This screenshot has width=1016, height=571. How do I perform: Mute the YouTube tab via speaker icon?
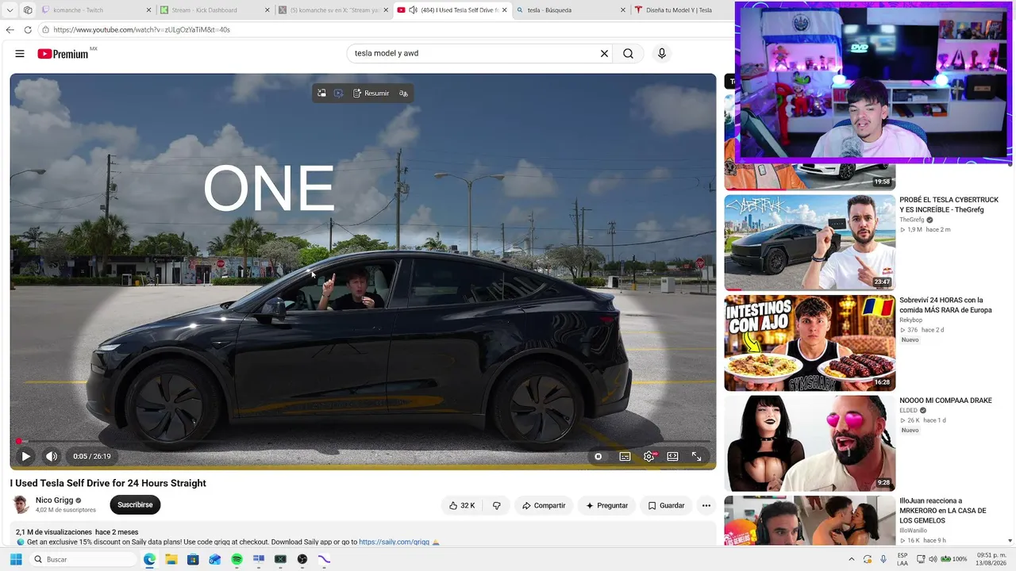413,10
